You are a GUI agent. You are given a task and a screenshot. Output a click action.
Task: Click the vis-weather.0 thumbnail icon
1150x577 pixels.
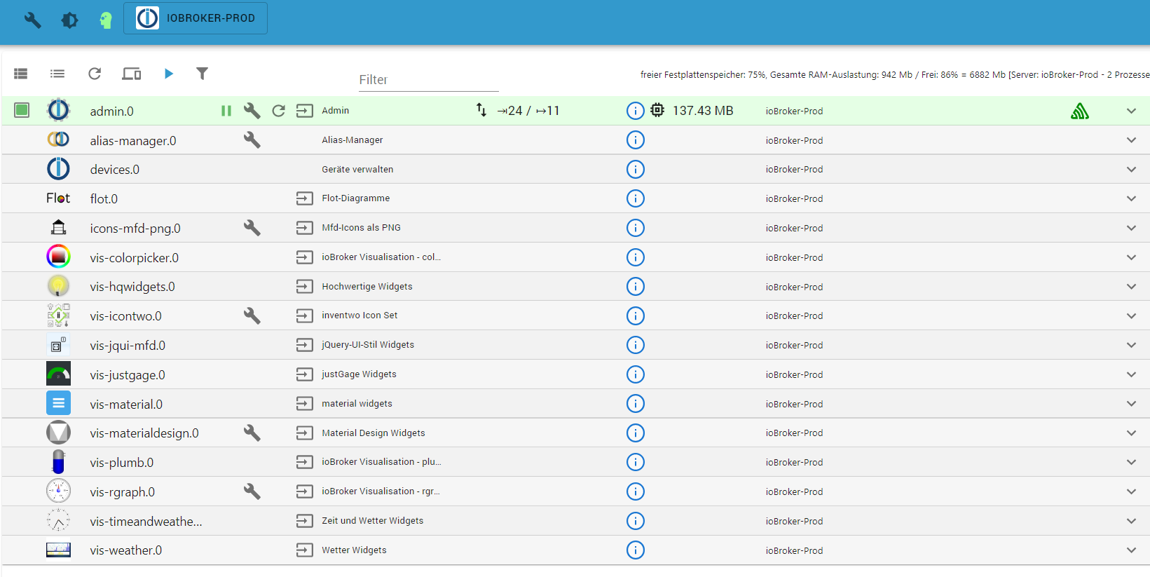tap(58, 550)
